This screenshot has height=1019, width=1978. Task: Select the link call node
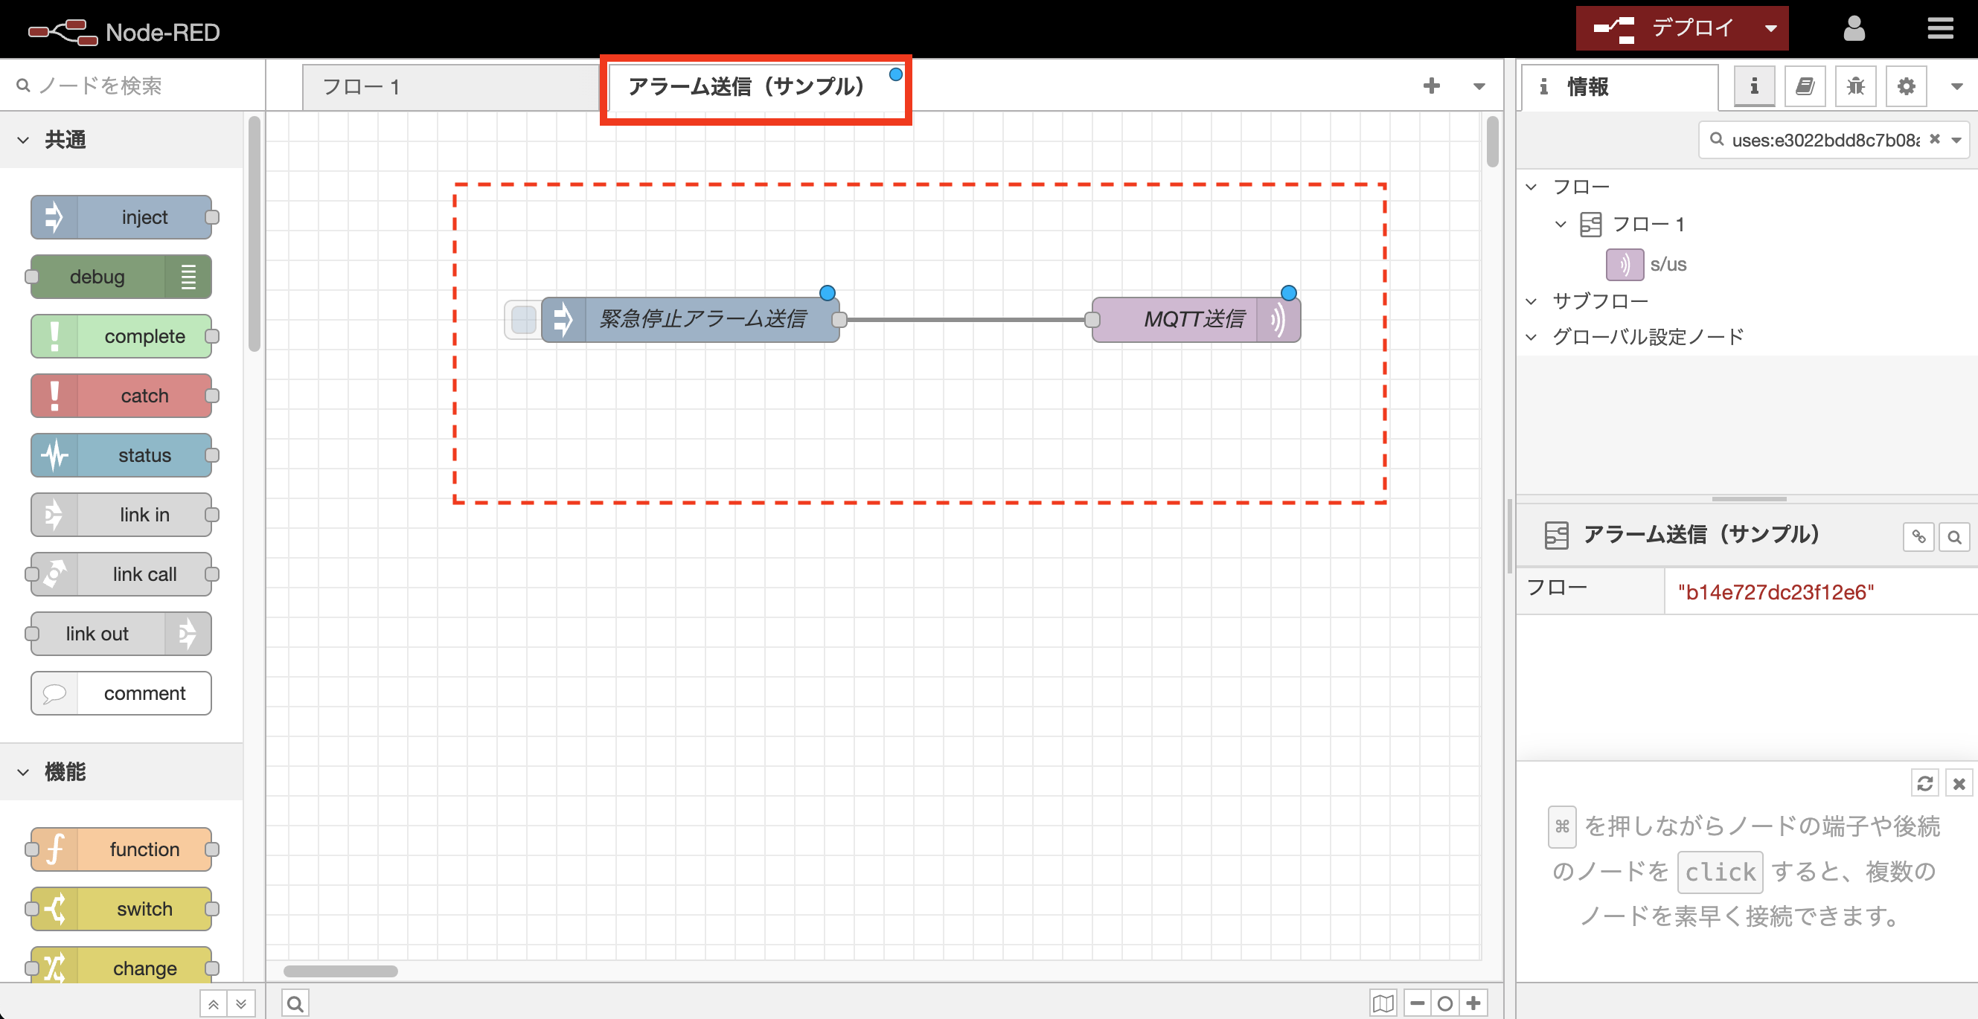121,574
